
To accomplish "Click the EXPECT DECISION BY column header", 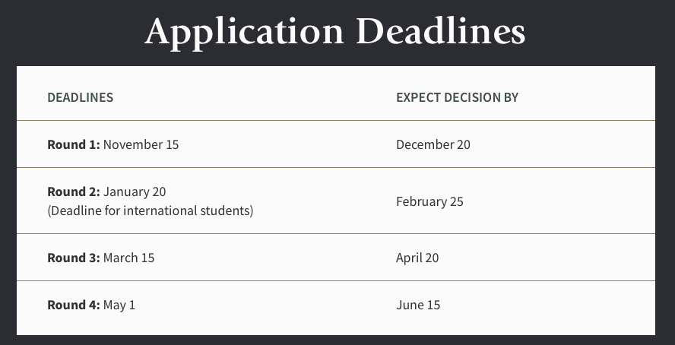I will [457, 97].
